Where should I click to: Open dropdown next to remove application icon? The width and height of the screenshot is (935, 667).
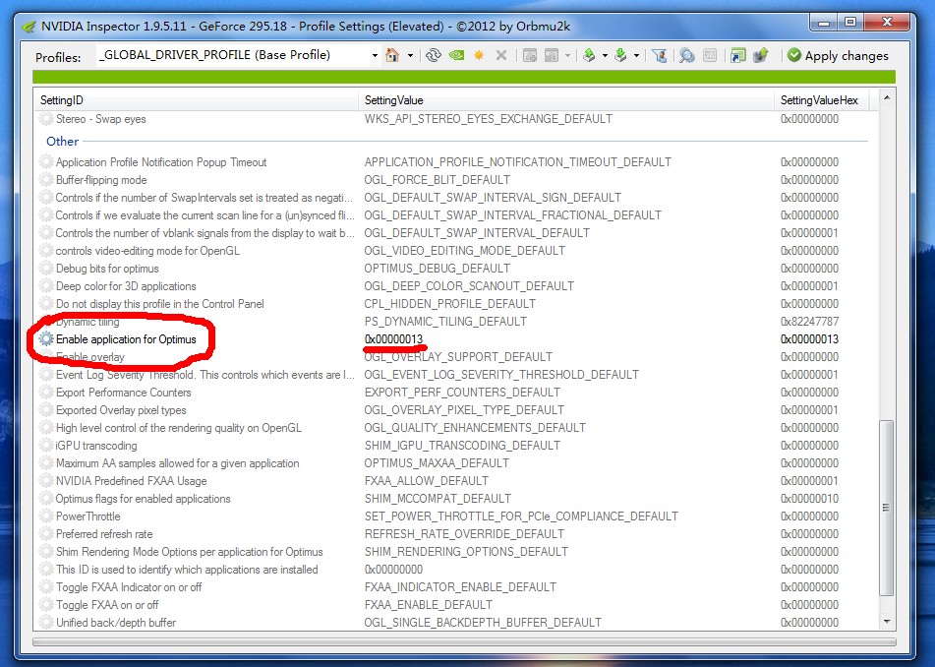tap(567, 55)
